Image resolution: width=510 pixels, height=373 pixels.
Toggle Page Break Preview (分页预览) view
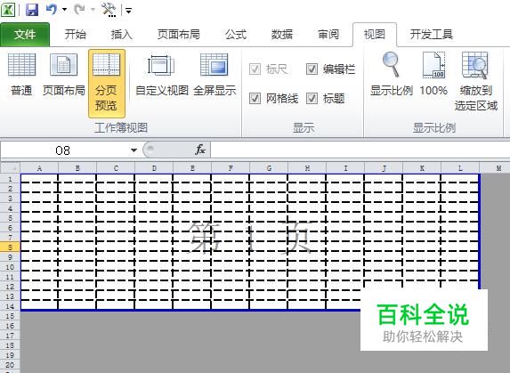pyautogui.click(x=106, y=84)
